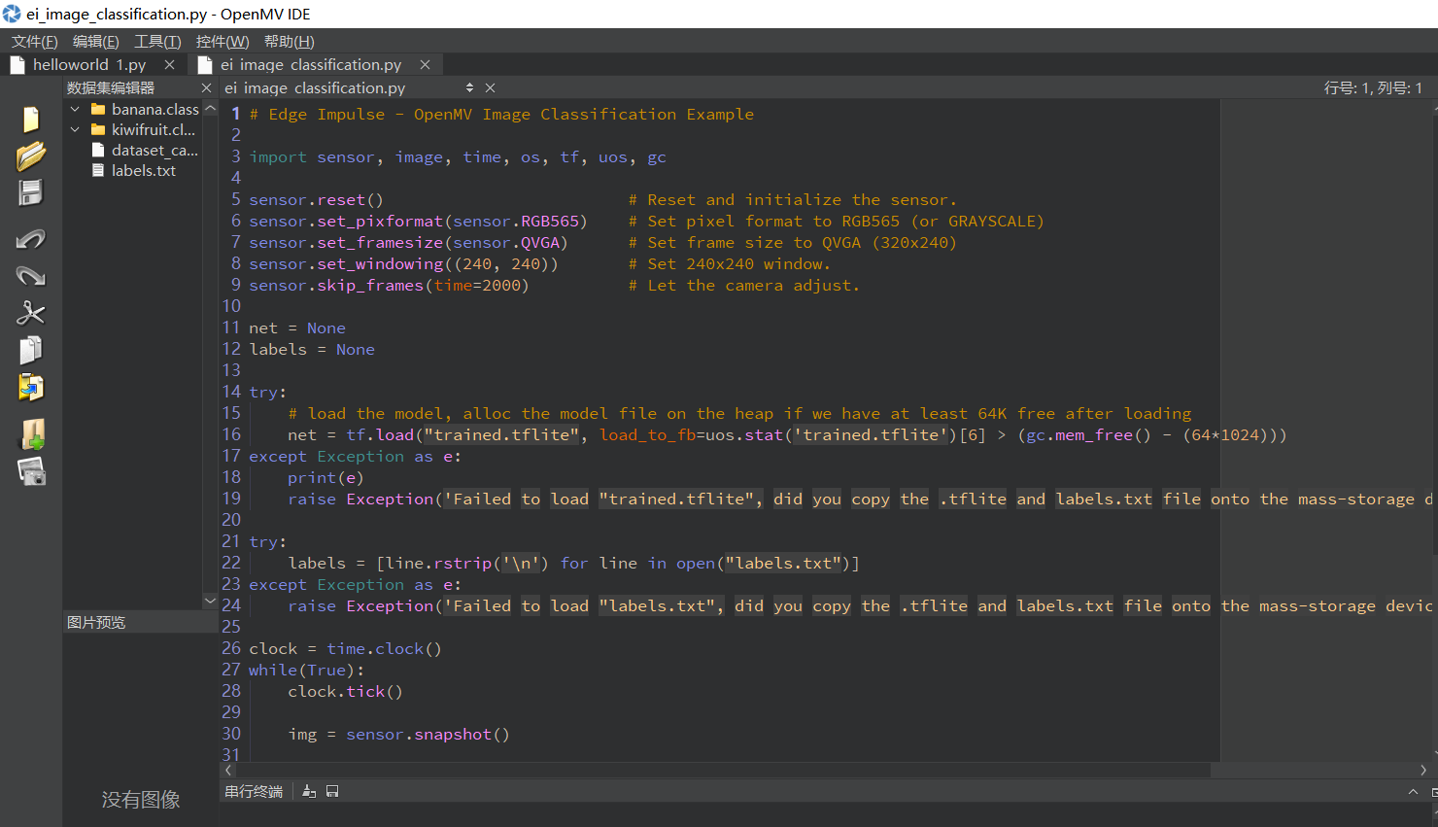
Task: Click on sensor.snapshot() at line 30
Action: (x=428, y=734)
